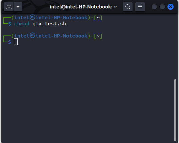
Task: Minimize the terminal window
Action: (x=154, y=7)
